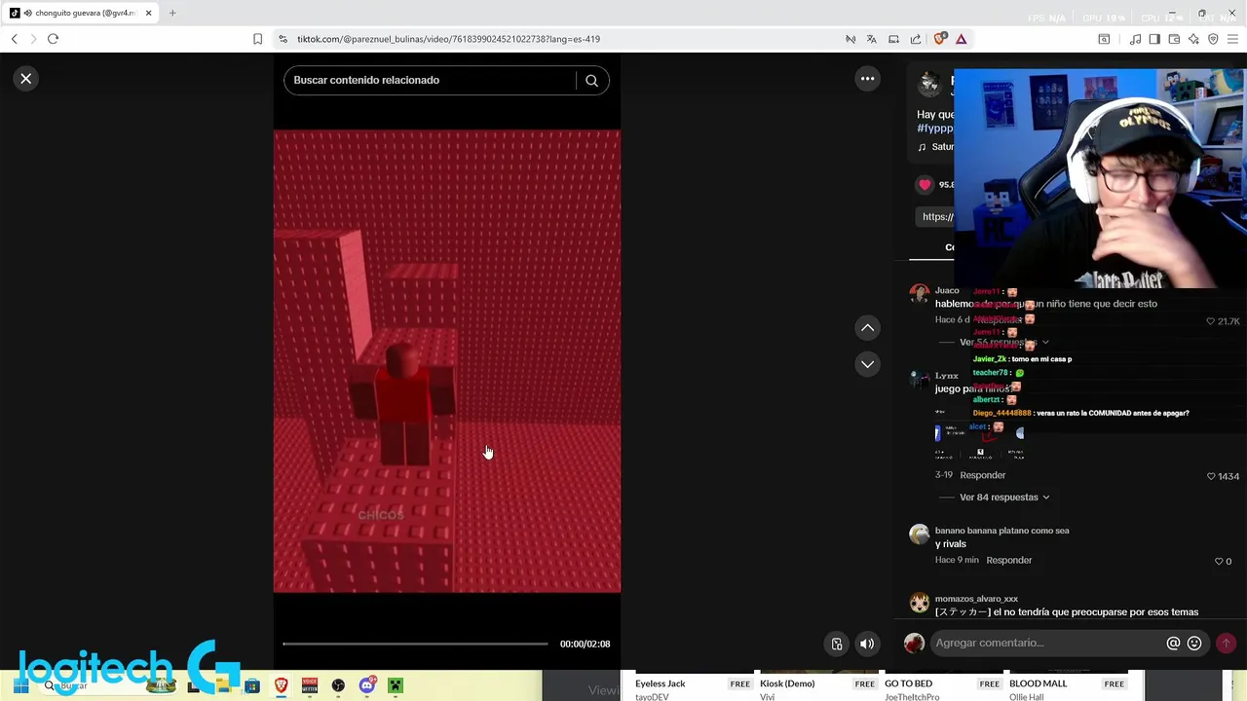The image size is (1247, 701).
Task: Go back in browser
Action: [x=14, y=39]
